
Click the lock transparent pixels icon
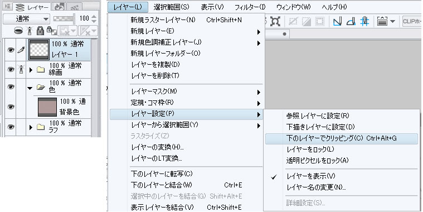(x=51, y=31)
